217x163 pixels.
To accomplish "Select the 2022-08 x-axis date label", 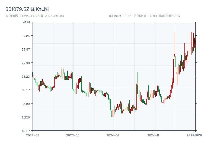I will [x=33, y=135].
